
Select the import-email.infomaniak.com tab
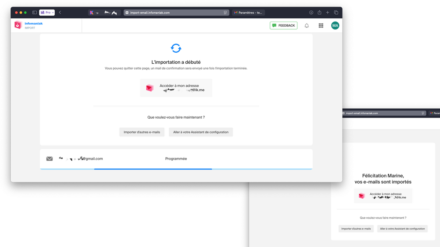click(x=176, y=12)
